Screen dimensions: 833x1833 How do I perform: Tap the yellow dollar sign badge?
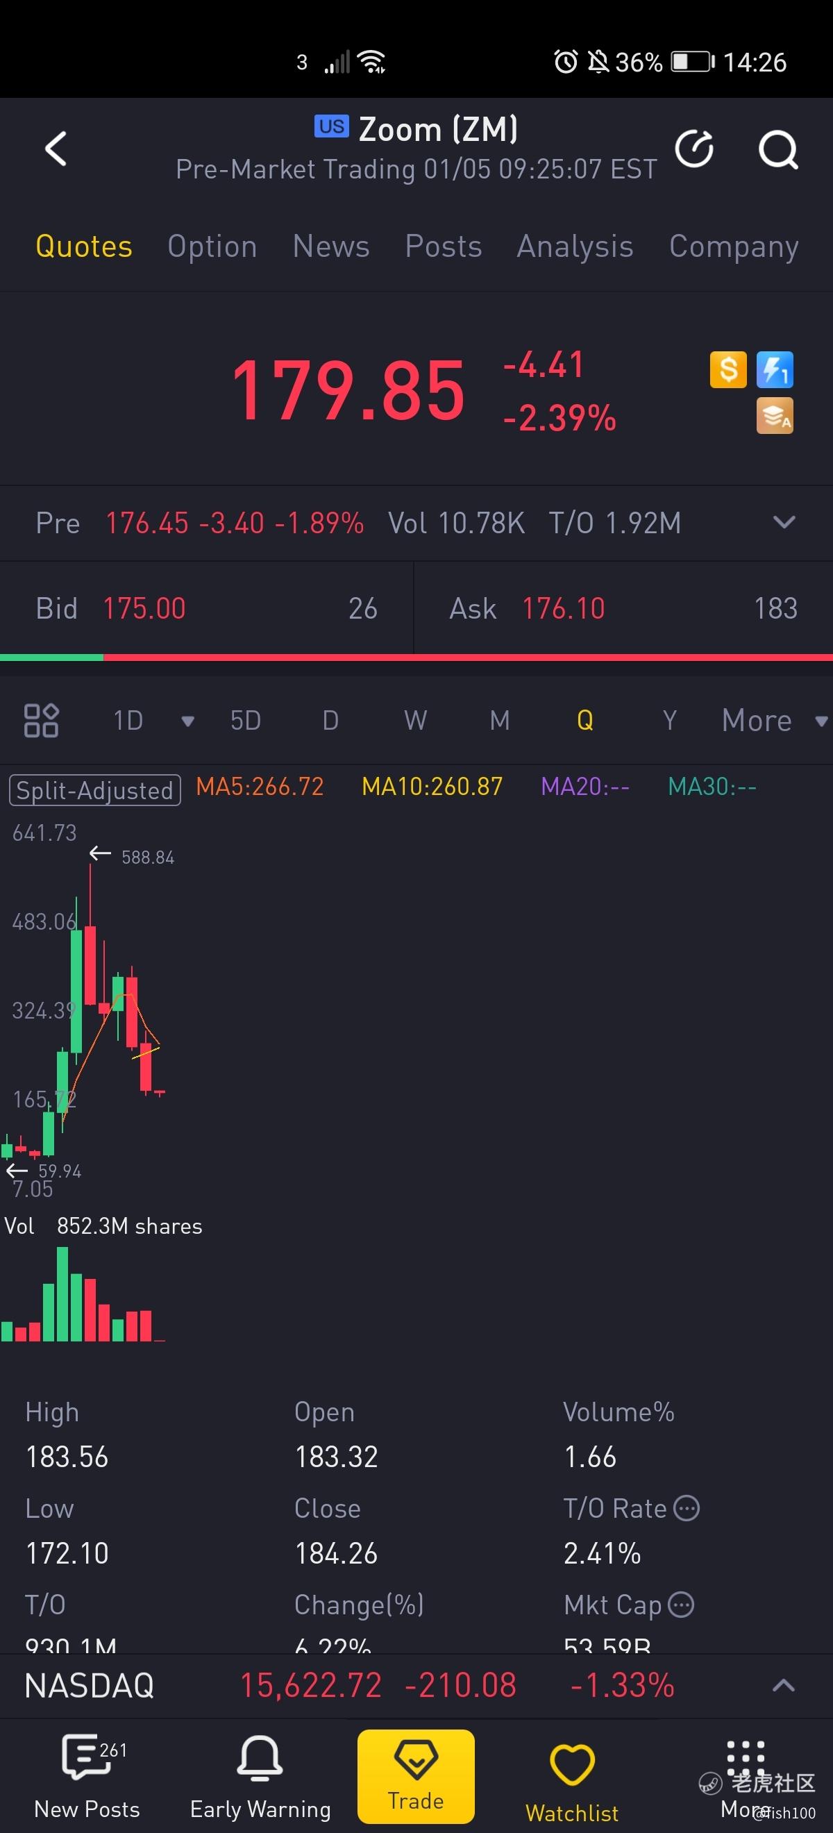(727, 369)
